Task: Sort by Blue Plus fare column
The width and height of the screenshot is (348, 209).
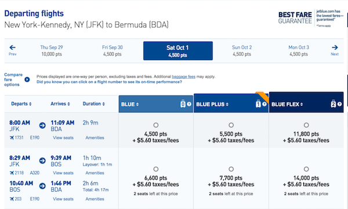Action: click(212, 104)
